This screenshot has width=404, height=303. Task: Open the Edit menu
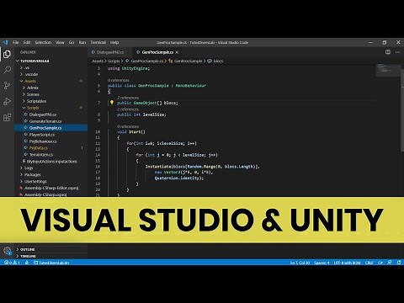pos(27,42)
